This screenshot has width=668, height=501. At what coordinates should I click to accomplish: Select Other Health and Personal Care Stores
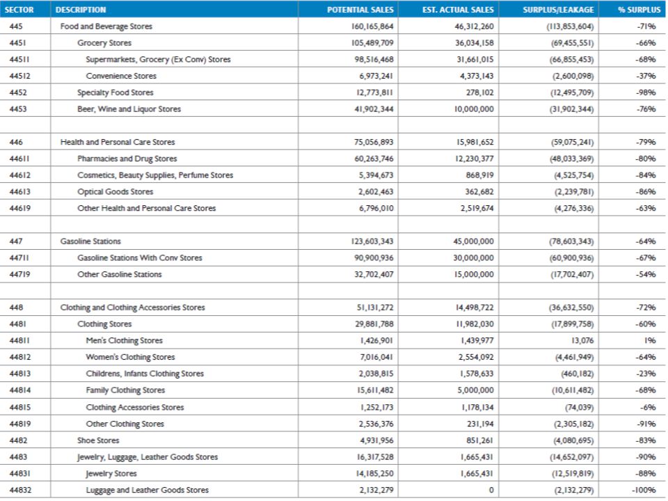pyautogui.click(x=147, y=208)
